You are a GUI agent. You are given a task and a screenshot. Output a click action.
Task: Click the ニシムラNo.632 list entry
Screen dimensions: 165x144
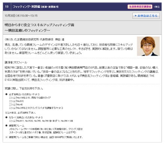tap(16, 101)
